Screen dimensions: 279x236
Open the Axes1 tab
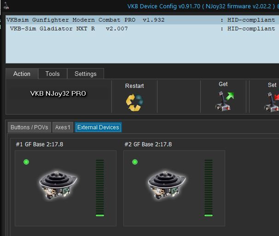[x=63, y=127]
